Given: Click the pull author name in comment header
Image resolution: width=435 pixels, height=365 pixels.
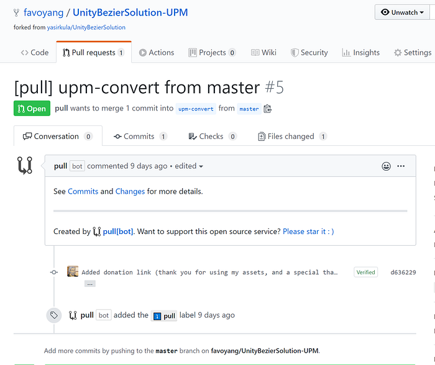Looking at the screenshot, I should [60, 166].
